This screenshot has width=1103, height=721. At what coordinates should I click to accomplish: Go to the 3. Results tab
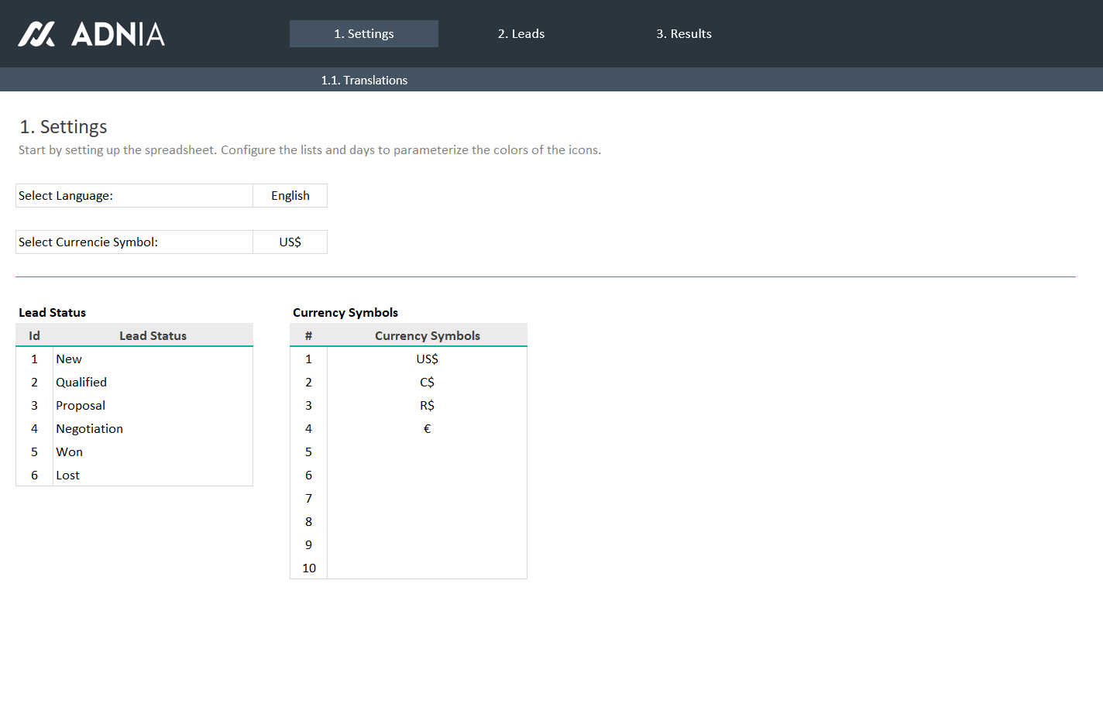click(x=683, y=34)
